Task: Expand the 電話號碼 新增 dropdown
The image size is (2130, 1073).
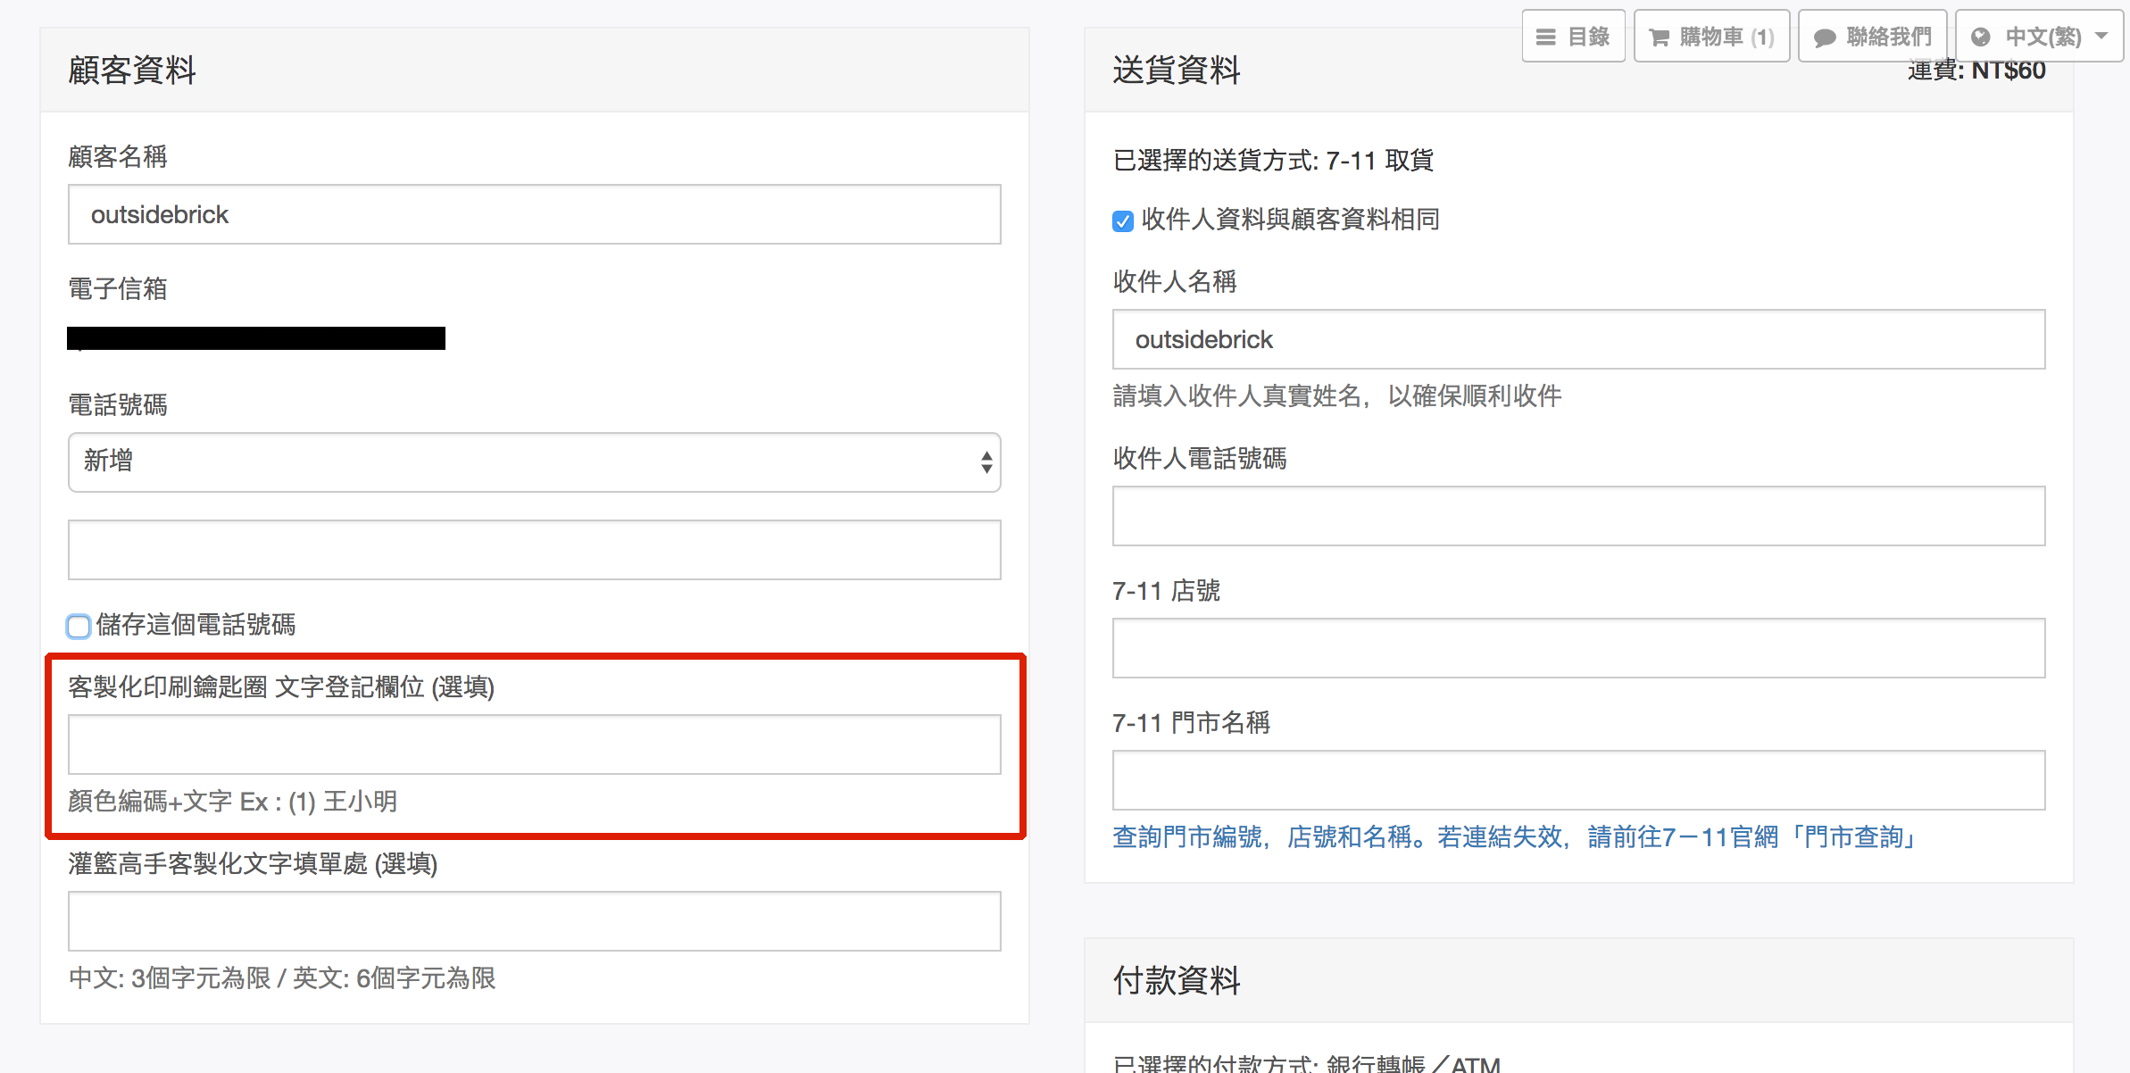Action: tap(534, 462)
